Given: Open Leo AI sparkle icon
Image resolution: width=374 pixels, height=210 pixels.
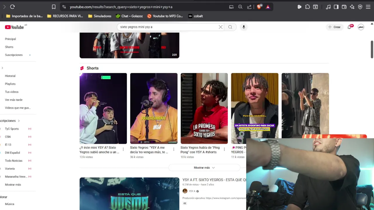Looking at the screenshot, I should (352, 7).
